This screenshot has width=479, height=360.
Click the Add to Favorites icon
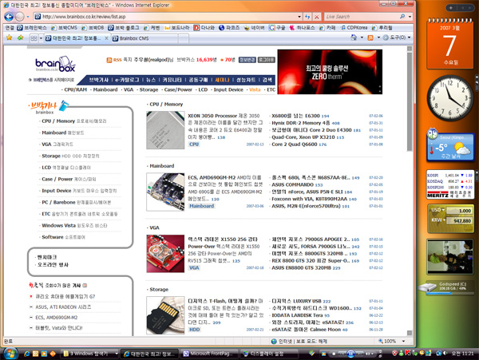tap(20, 38)
